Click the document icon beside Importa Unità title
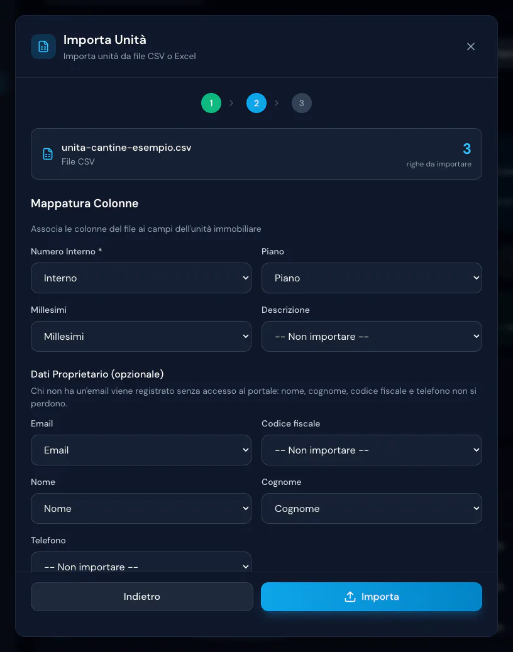 [43, 46]
